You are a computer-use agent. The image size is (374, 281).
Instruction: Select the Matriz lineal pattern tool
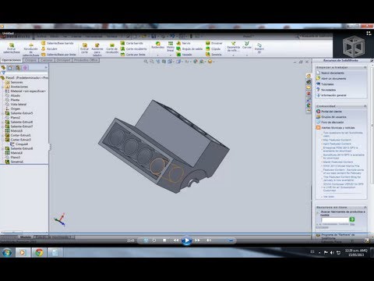tap(171, 46)
